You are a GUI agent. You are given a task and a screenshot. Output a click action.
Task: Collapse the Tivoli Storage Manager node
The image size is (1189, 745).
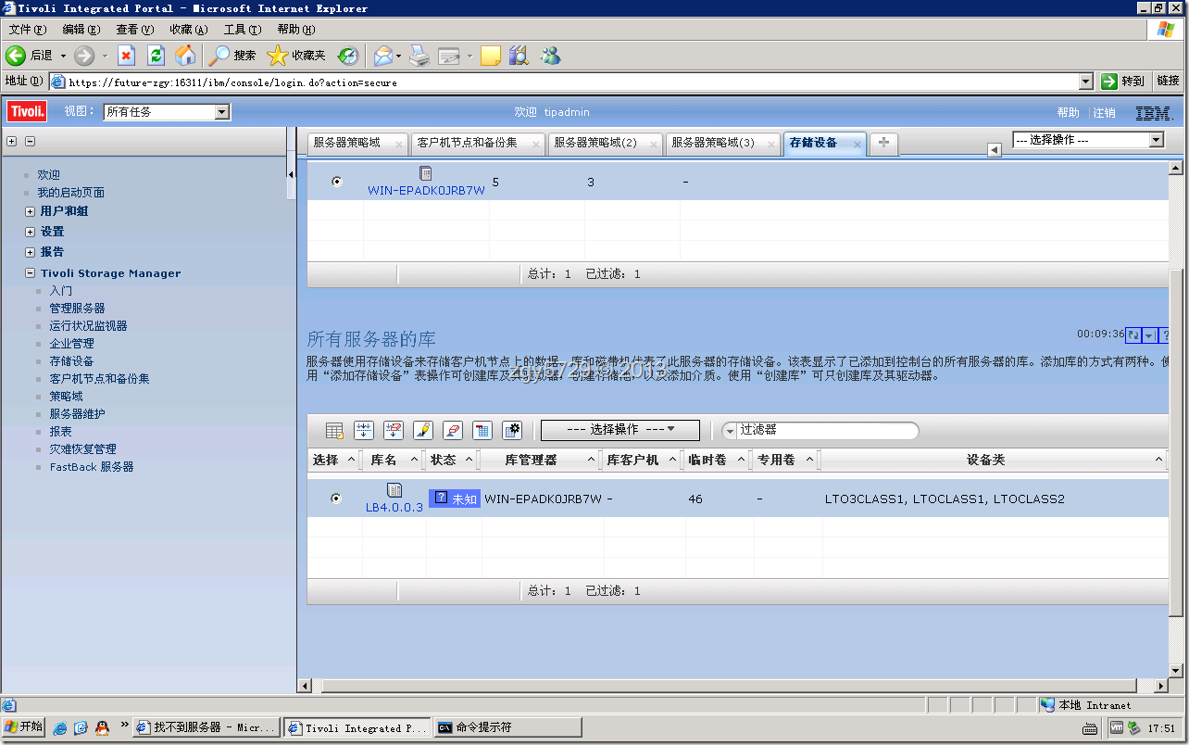[x=30, y=273]
